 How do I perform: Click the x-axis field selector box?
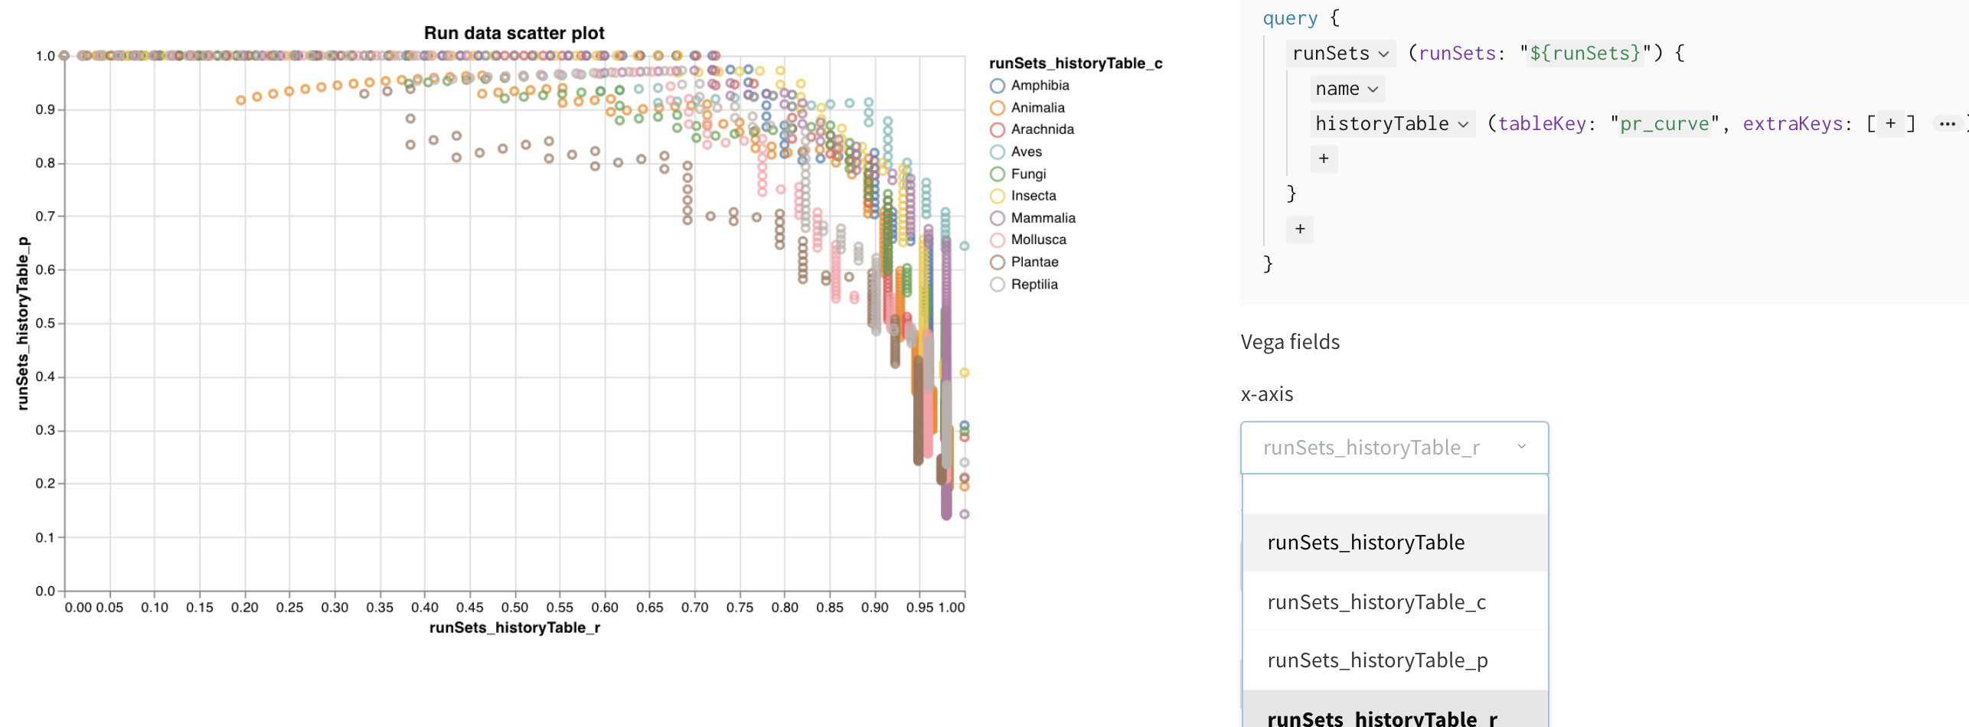(1395, 447)
